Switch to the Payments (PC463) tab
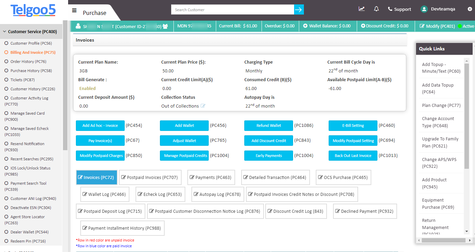Viewport: 475px width, 252px height. 211,177
